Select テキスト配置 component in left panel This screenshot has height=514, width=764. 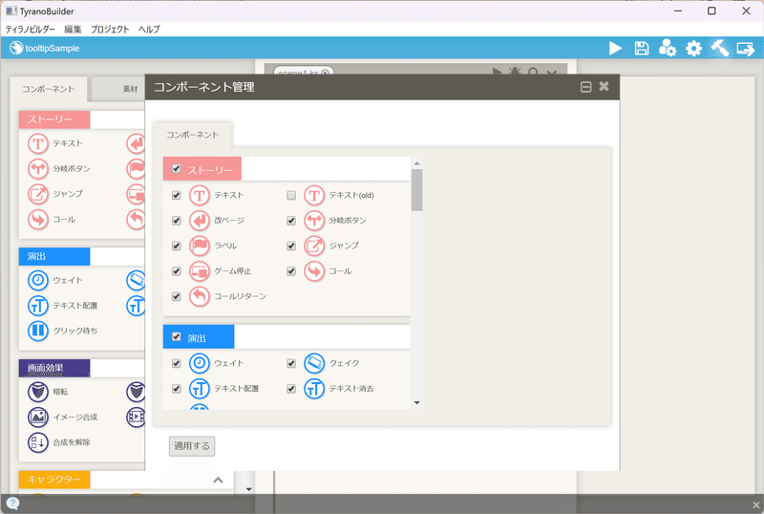pos(63,306)
